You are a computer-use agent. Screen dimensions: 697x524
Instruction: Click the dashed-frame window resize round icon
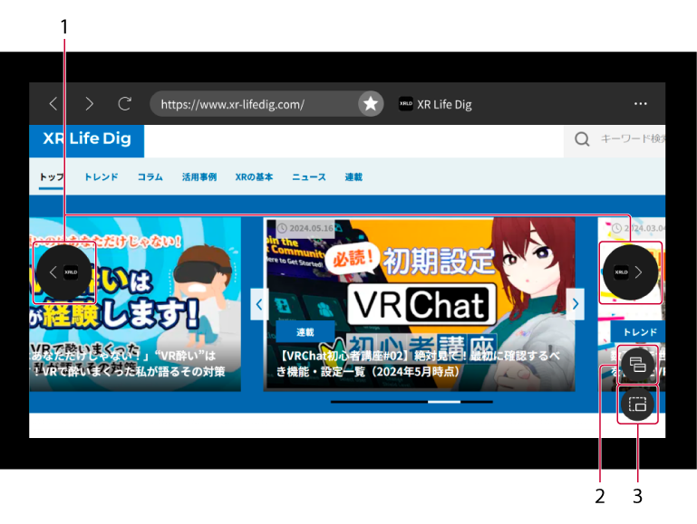click(x=637, y=405)
